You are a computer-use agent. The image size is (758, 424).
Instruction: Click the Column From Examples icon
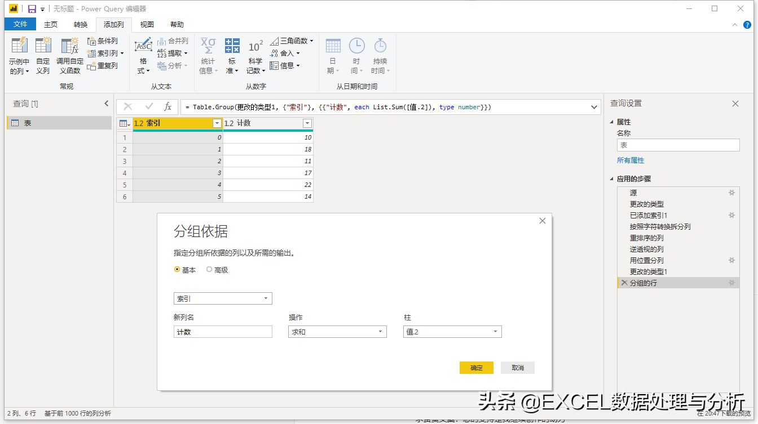(19, 46)
